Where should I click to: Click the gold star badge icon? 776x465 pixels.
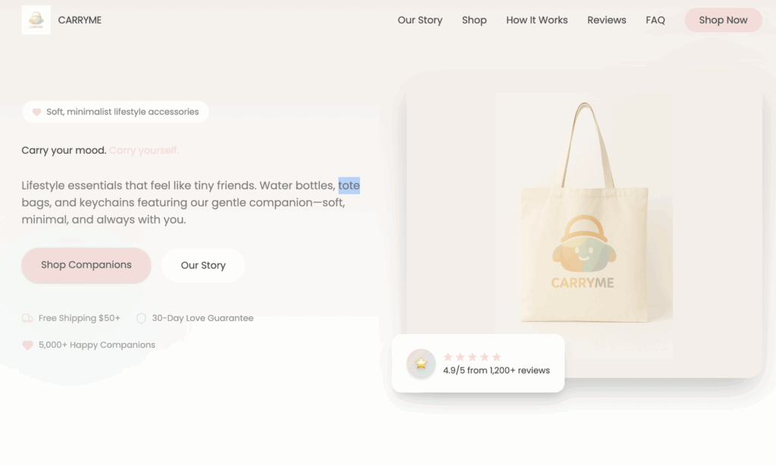(x=421, y=364)
